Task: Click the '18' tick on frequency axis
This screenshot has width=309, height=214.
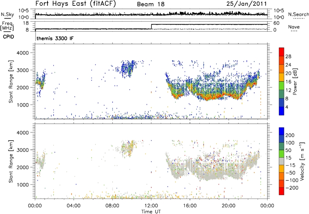Action: click(26, 23)
